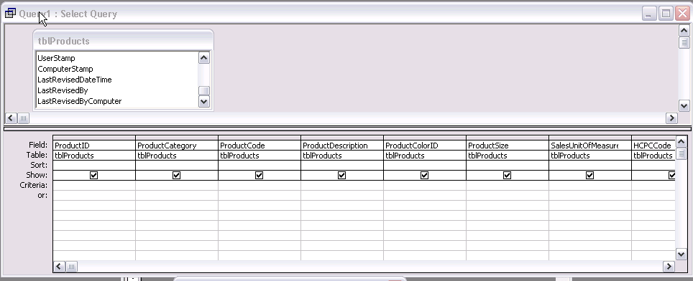Screen dimensions: 693x281
Task: Click the query window icon in title bar
Action: (10, 13)
